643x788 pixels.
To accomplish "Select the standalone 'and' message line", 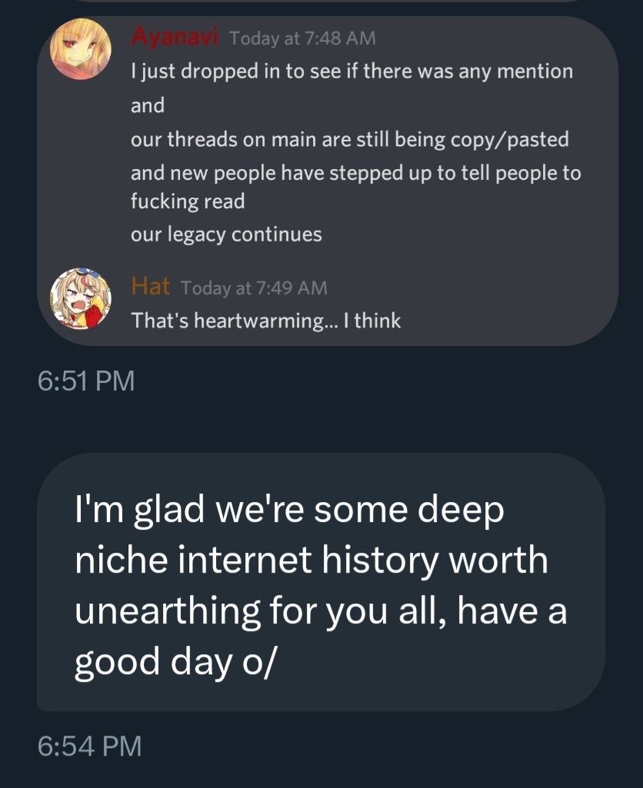I will point(148,105).
